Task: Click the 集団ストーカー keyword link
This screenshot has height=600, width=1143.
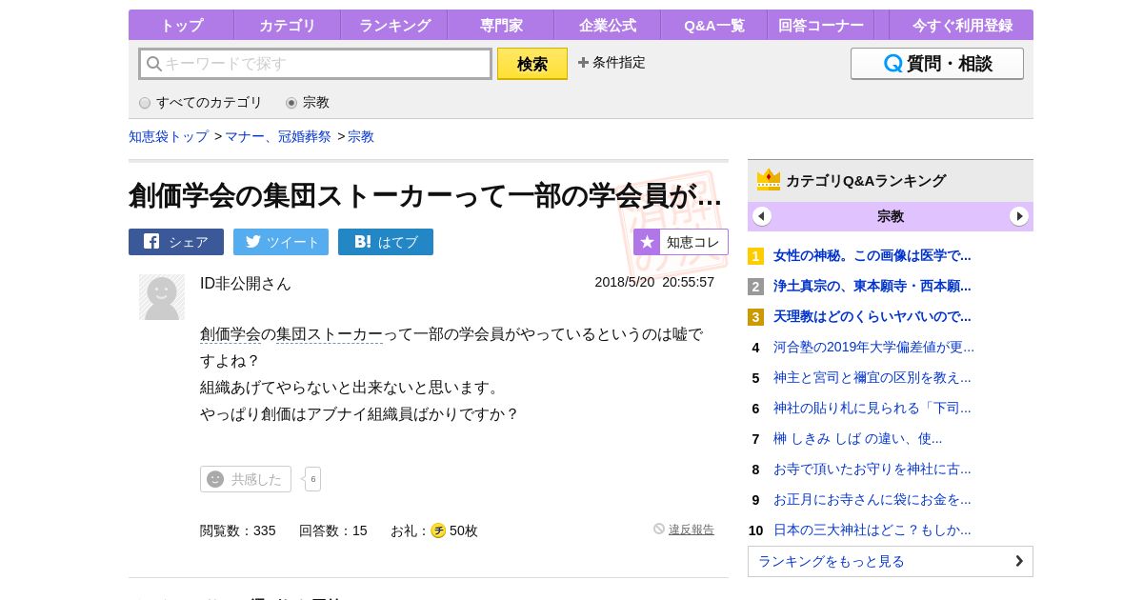Action: coord(330,334)
